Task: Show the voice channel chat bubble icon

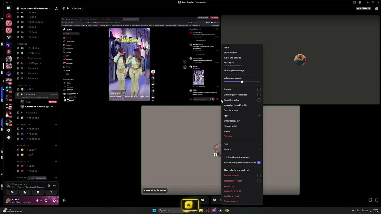Action: click(377, 8)
